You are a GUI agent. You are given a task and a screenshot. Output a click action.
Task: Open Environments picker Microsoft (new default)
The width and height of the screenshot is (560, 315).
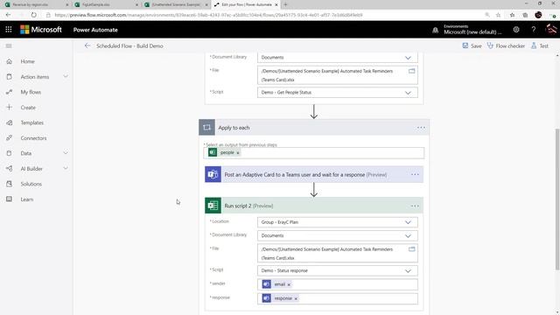pyautogui.click(x=472, y=30)
